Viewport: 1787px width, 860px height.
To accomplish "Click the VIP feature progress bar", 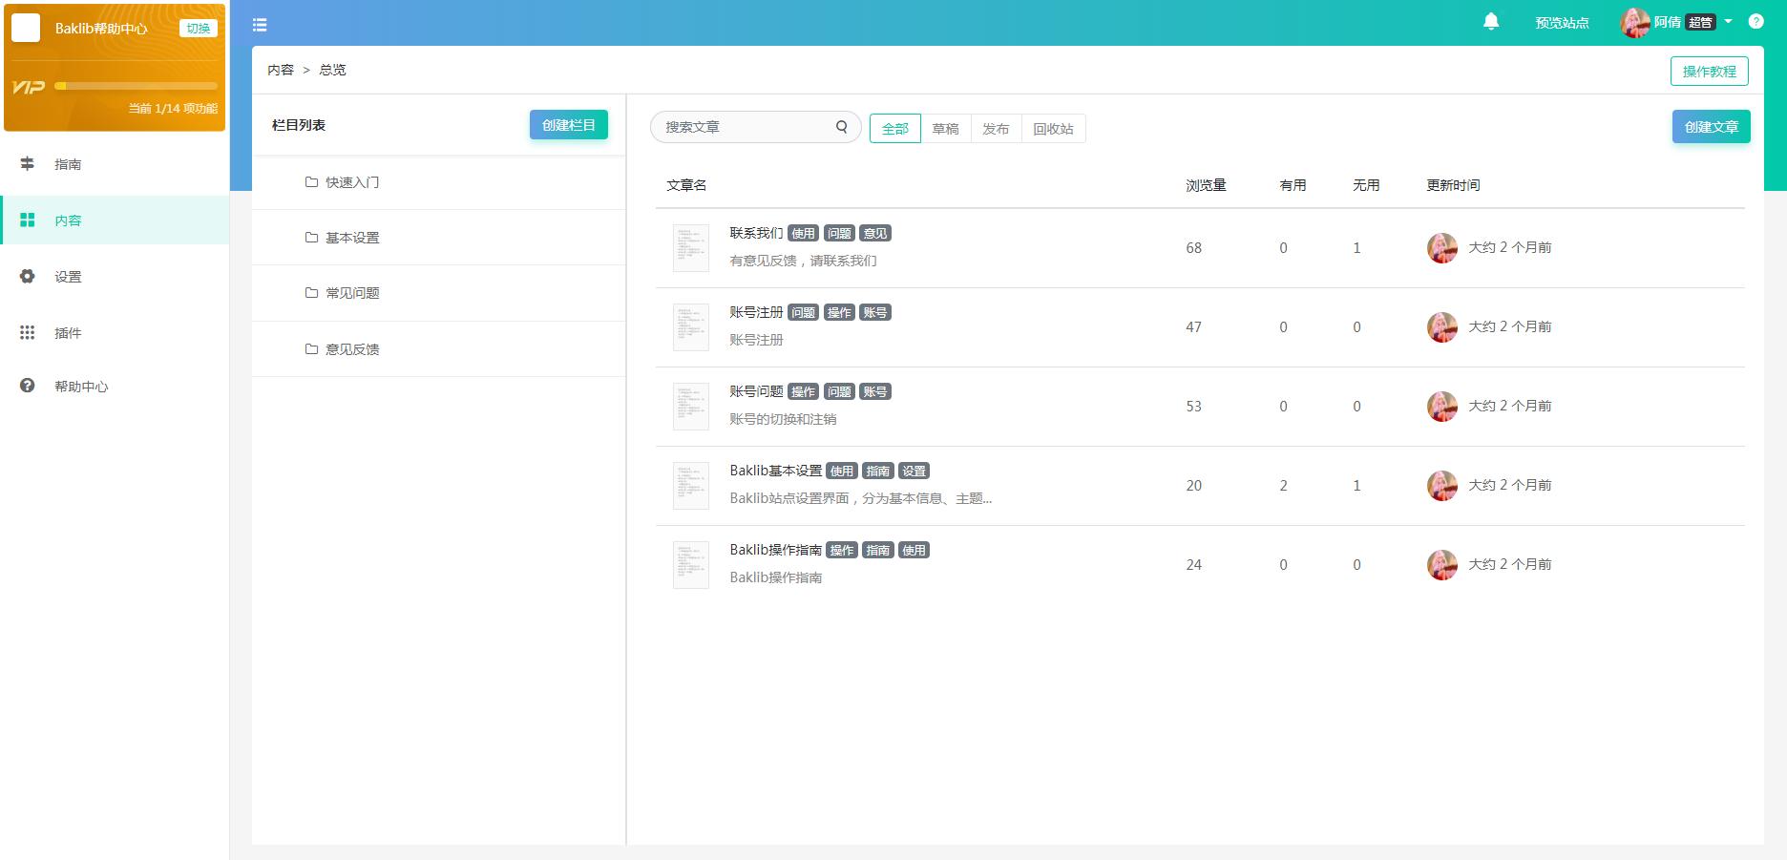I will [136, 86].
